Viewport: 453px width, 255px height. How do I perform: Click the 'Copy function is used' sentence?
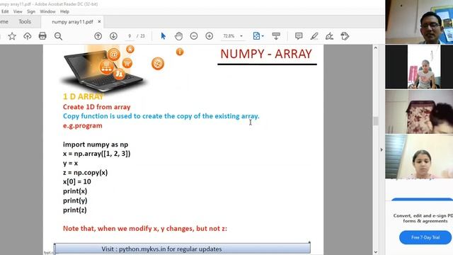tap(161, 116)
